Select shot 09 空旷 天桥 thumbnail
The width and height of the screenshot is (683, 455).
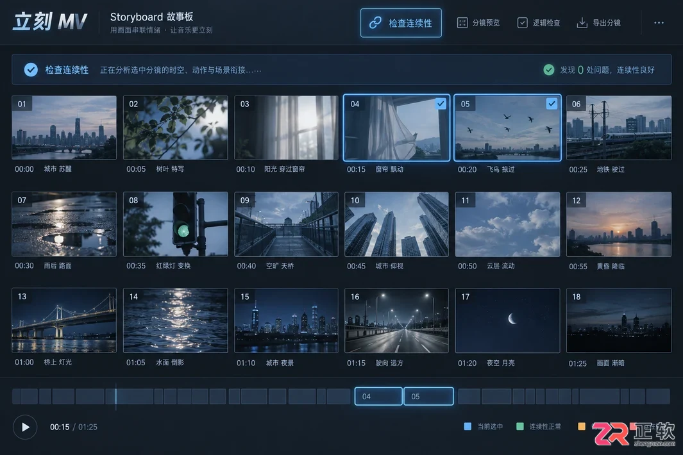pos(286,224)
